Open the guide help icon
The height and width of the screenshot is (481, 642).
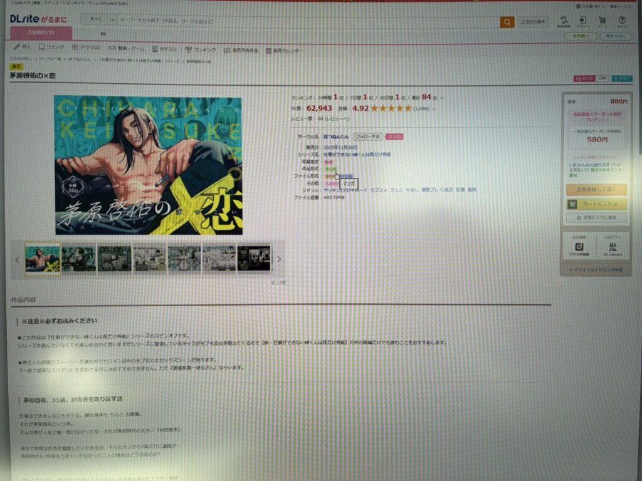coord(621,22)
